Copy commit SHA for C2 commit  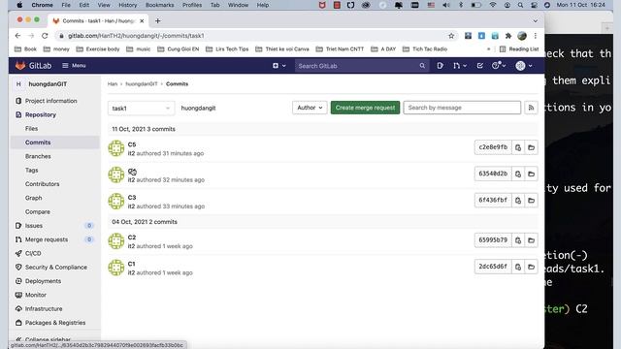(518, 240)
